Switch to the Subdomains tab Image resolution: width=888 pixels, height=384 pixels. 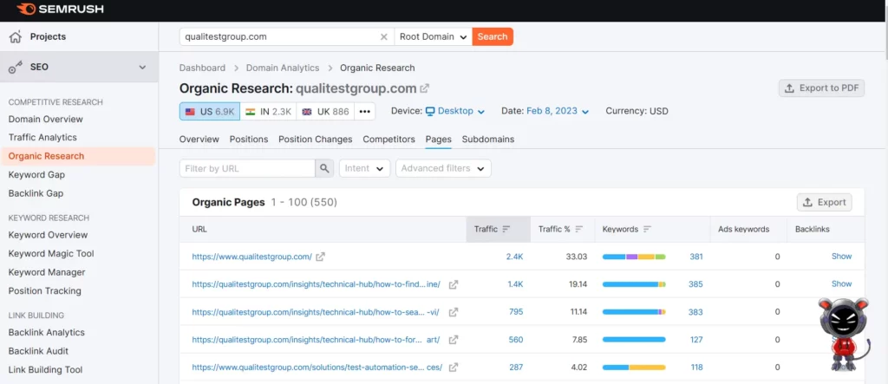[x=488, y=140]
